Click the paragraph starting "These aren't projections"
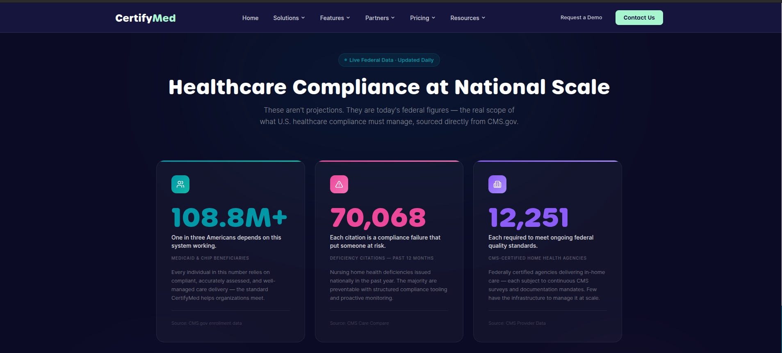782x353 pixels. click(389, 116)
